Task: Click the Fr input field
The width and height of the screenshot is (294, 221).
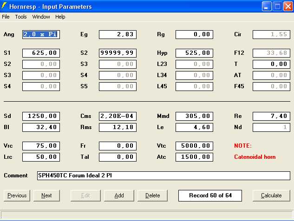Action: point(118,146)
